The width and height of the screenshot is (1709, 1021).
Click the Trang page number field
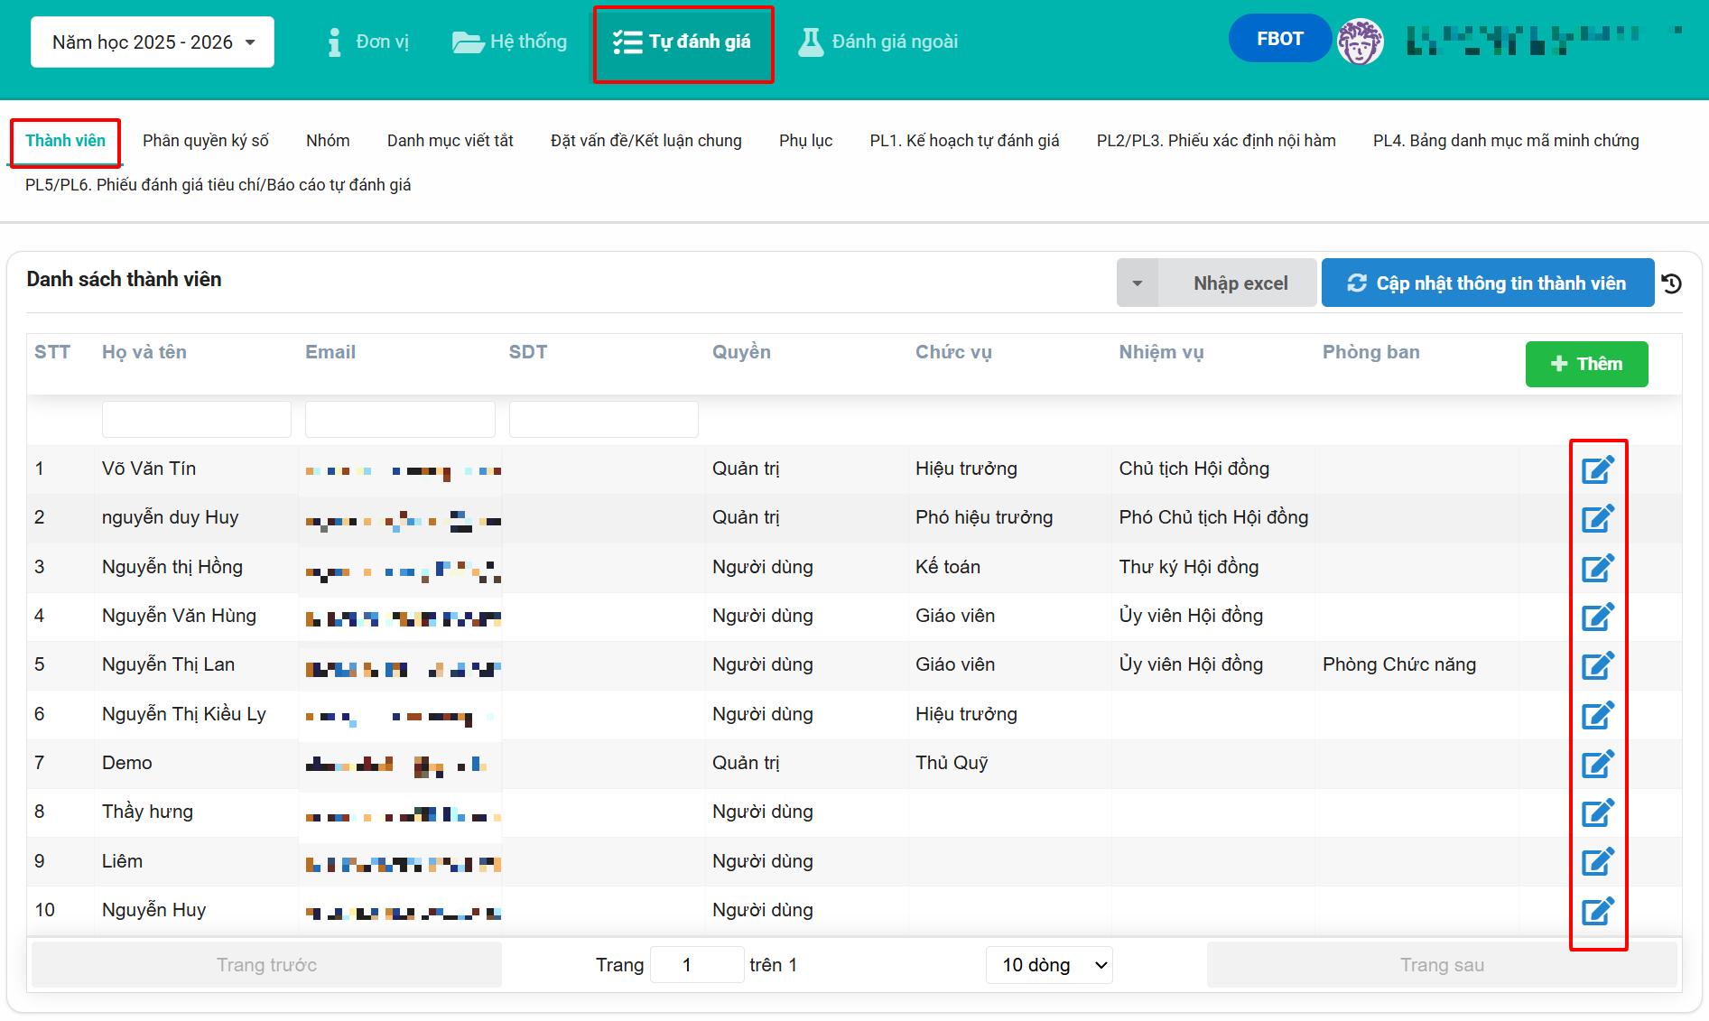(x=696, y=965)
